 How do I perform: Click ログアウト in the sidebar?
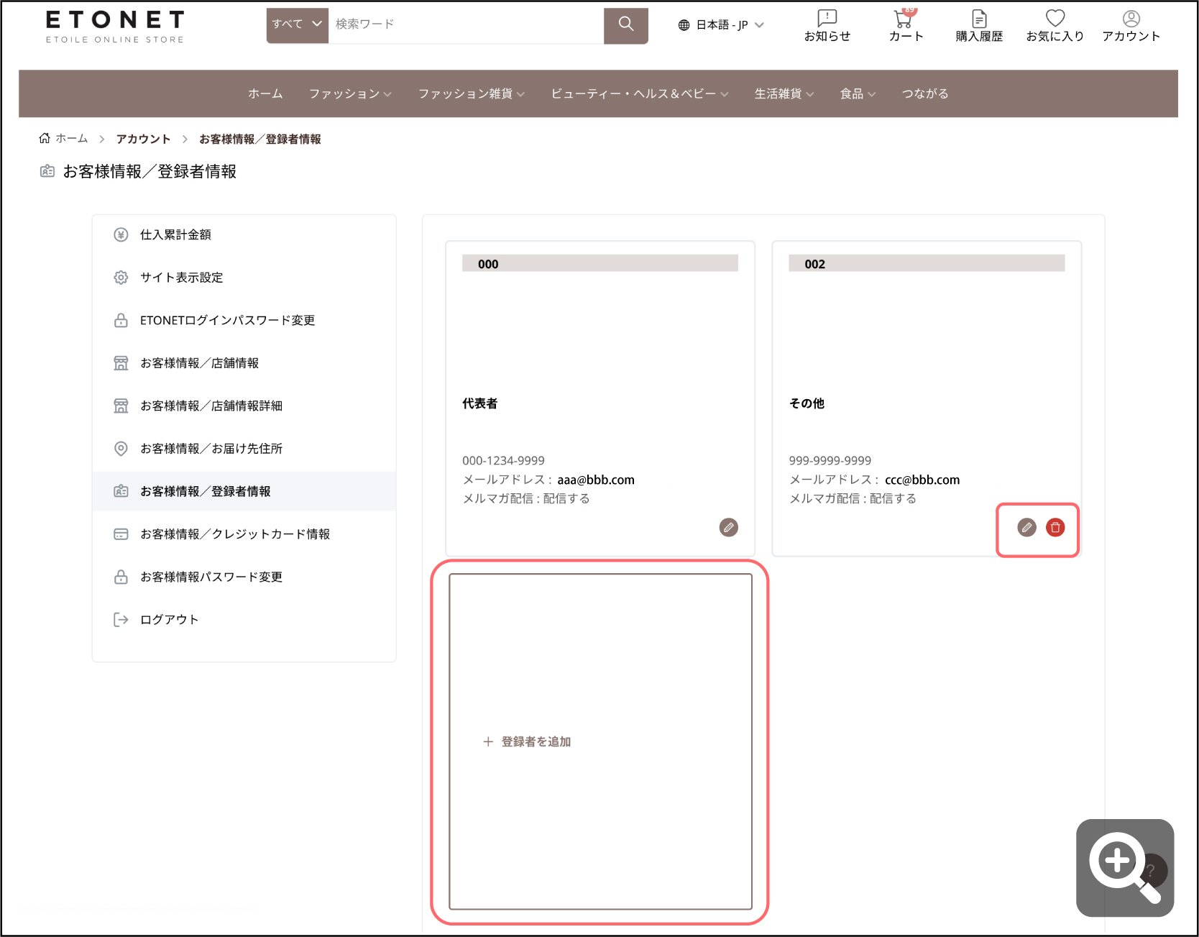244,620
